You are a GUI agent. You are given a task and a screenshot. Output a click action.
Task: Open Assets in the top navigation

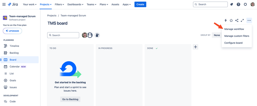click(115, 4)
